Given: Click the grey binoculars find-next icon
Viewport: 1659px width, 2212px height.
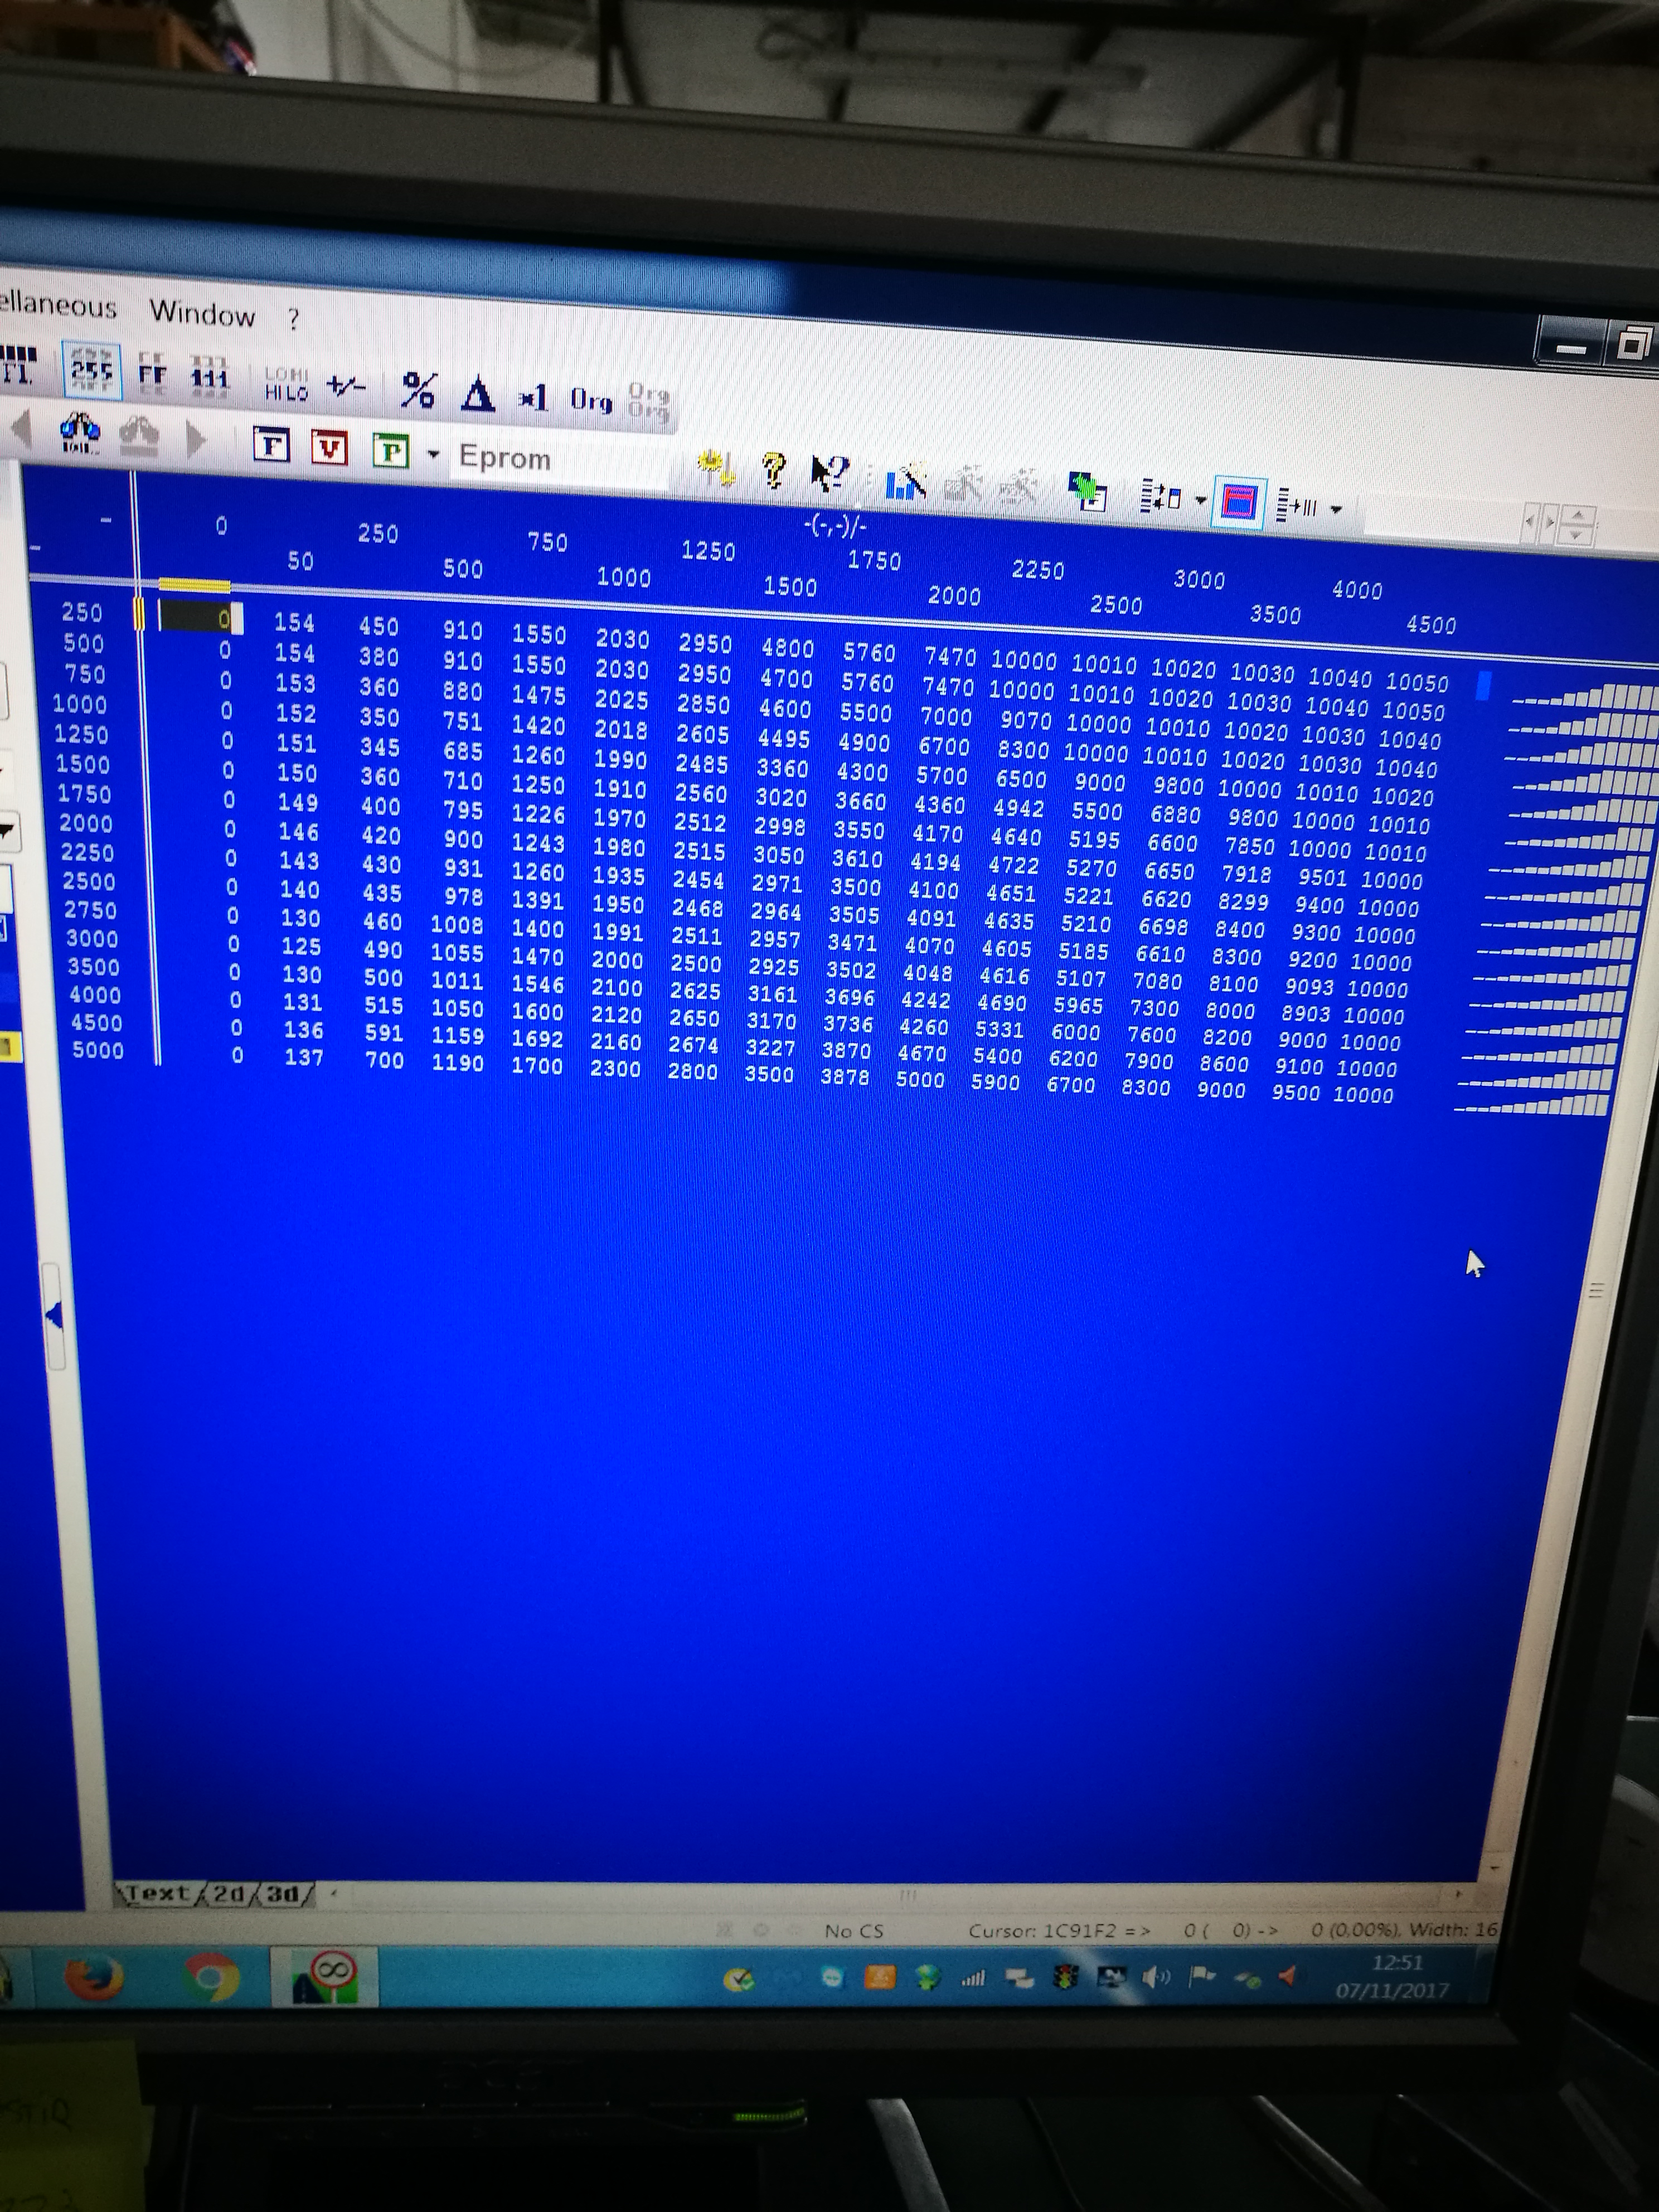Looking at the screenshot, I should coord(140,435).
